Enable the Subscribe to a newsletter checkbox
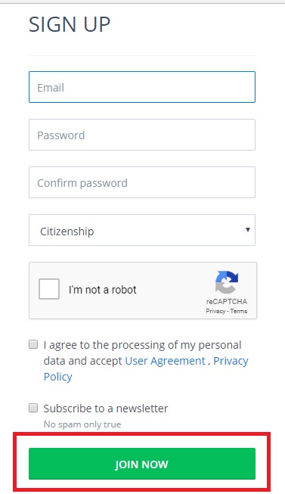 (33, 408)
